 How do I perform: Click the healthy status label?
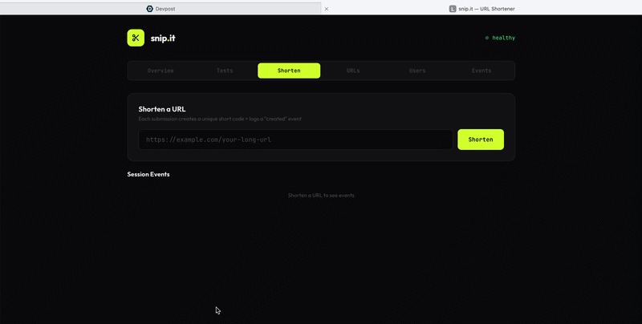point(504,38)
